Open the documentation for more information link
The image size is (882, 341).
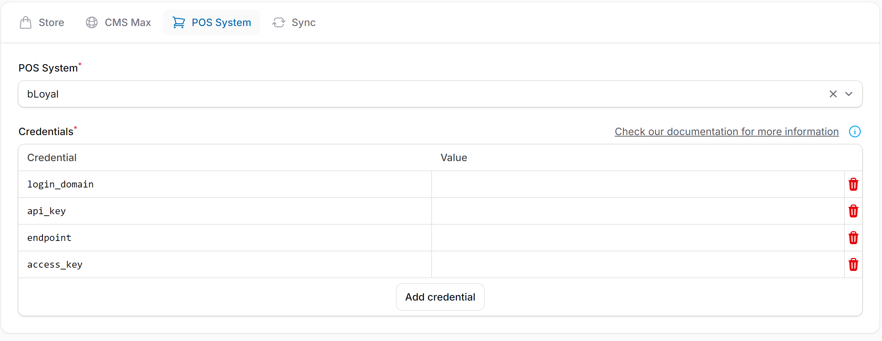click(x=727, y=131)
